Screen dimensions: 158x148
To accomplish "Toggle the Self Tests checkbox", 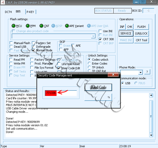I will tap(11, 72).
